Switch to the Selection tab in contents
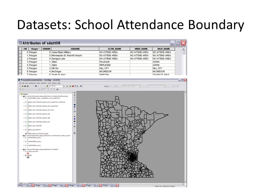261x196 pixels. 31,183
